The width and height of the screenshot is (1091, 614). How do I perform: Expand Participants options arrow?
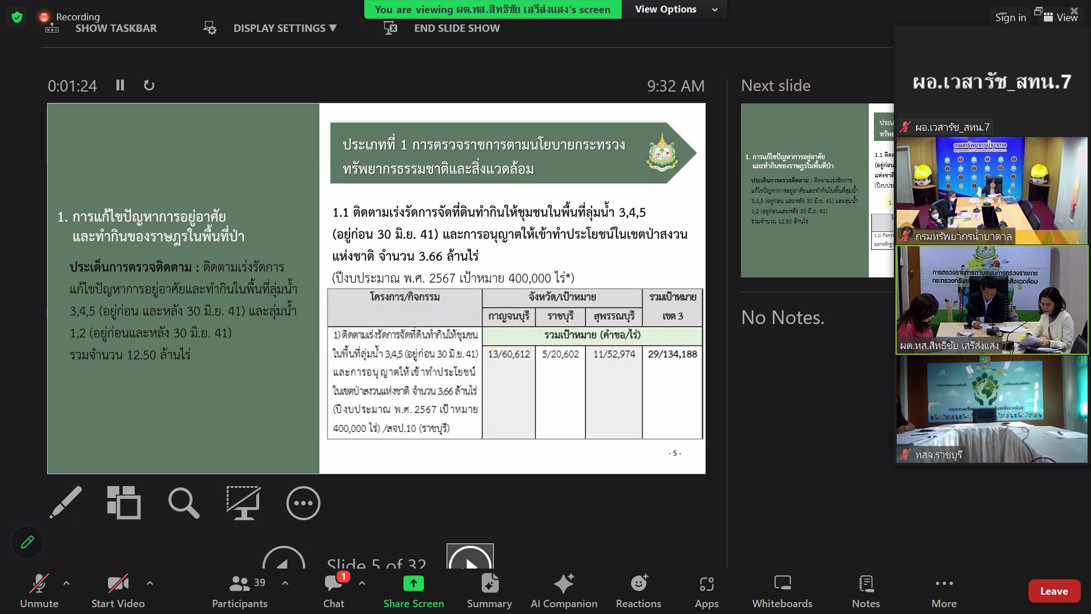(x=285, y=583)
